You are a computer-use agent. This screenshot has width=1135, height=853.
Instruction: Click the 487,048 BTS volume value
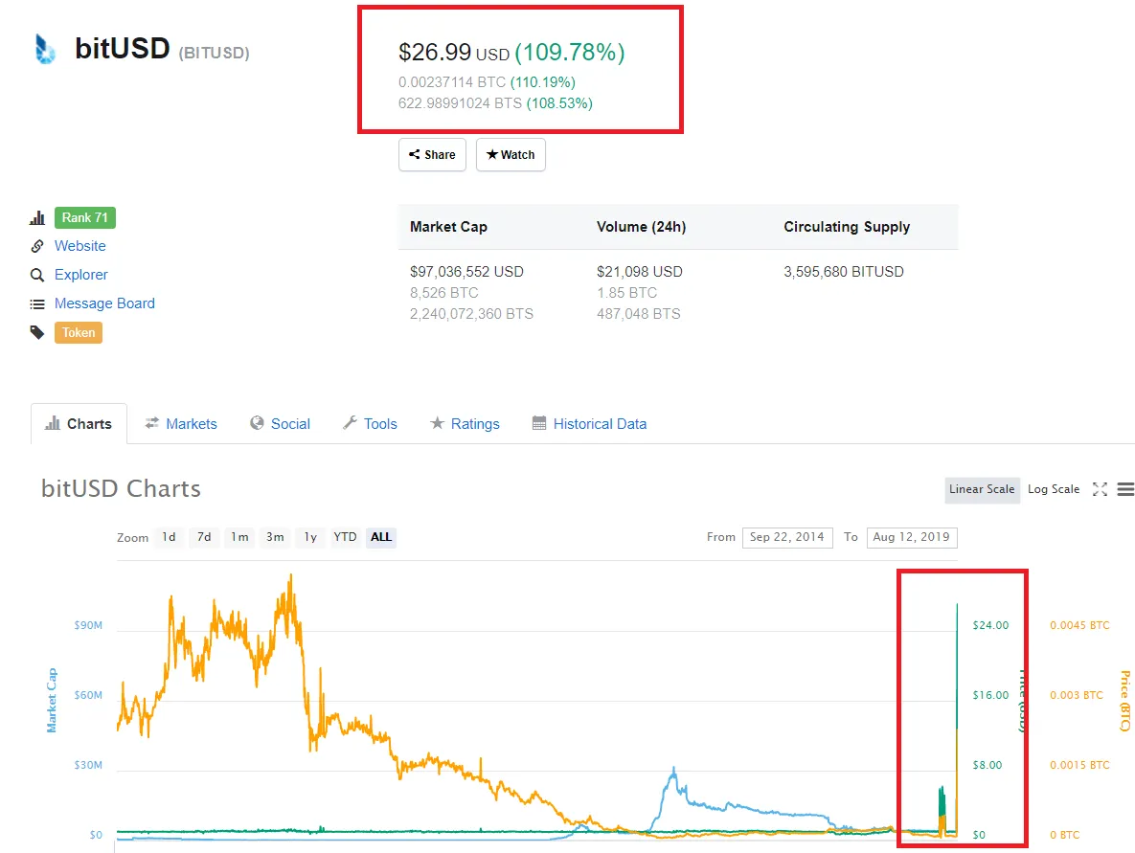tap(639, 314)
